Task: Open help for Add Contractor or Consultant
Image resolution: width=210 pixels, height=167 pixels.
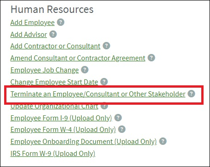Action: (106, 46)
